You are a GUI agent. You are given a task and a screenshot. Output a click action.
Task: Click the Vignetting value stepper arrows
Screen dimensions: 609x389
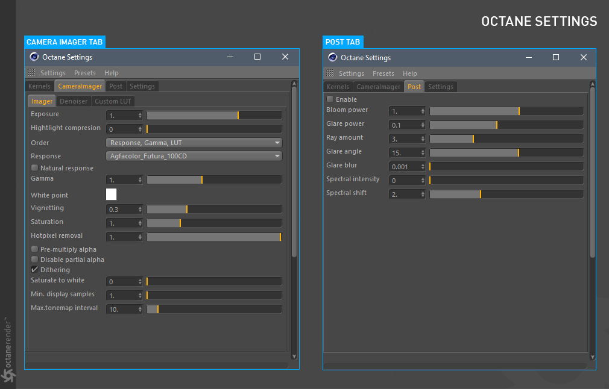click(140, 210)
